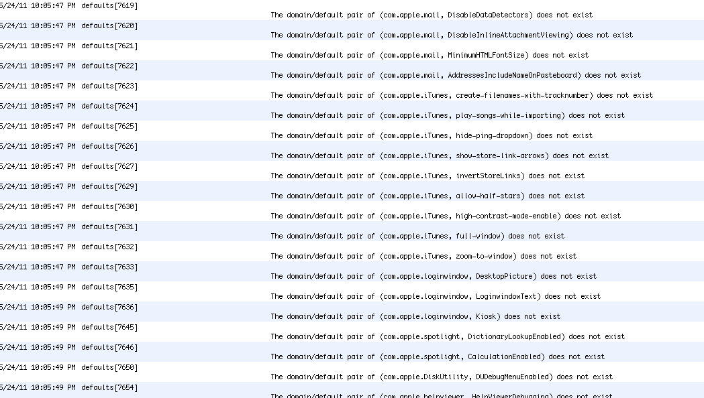Select the spotlight CalculationEnabled message

[438, 357]
